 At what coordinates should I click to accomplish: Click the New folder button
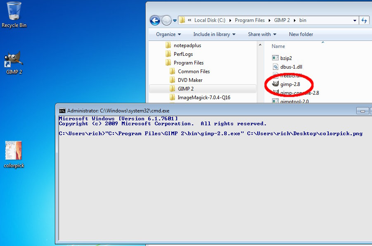coord(301,34)
